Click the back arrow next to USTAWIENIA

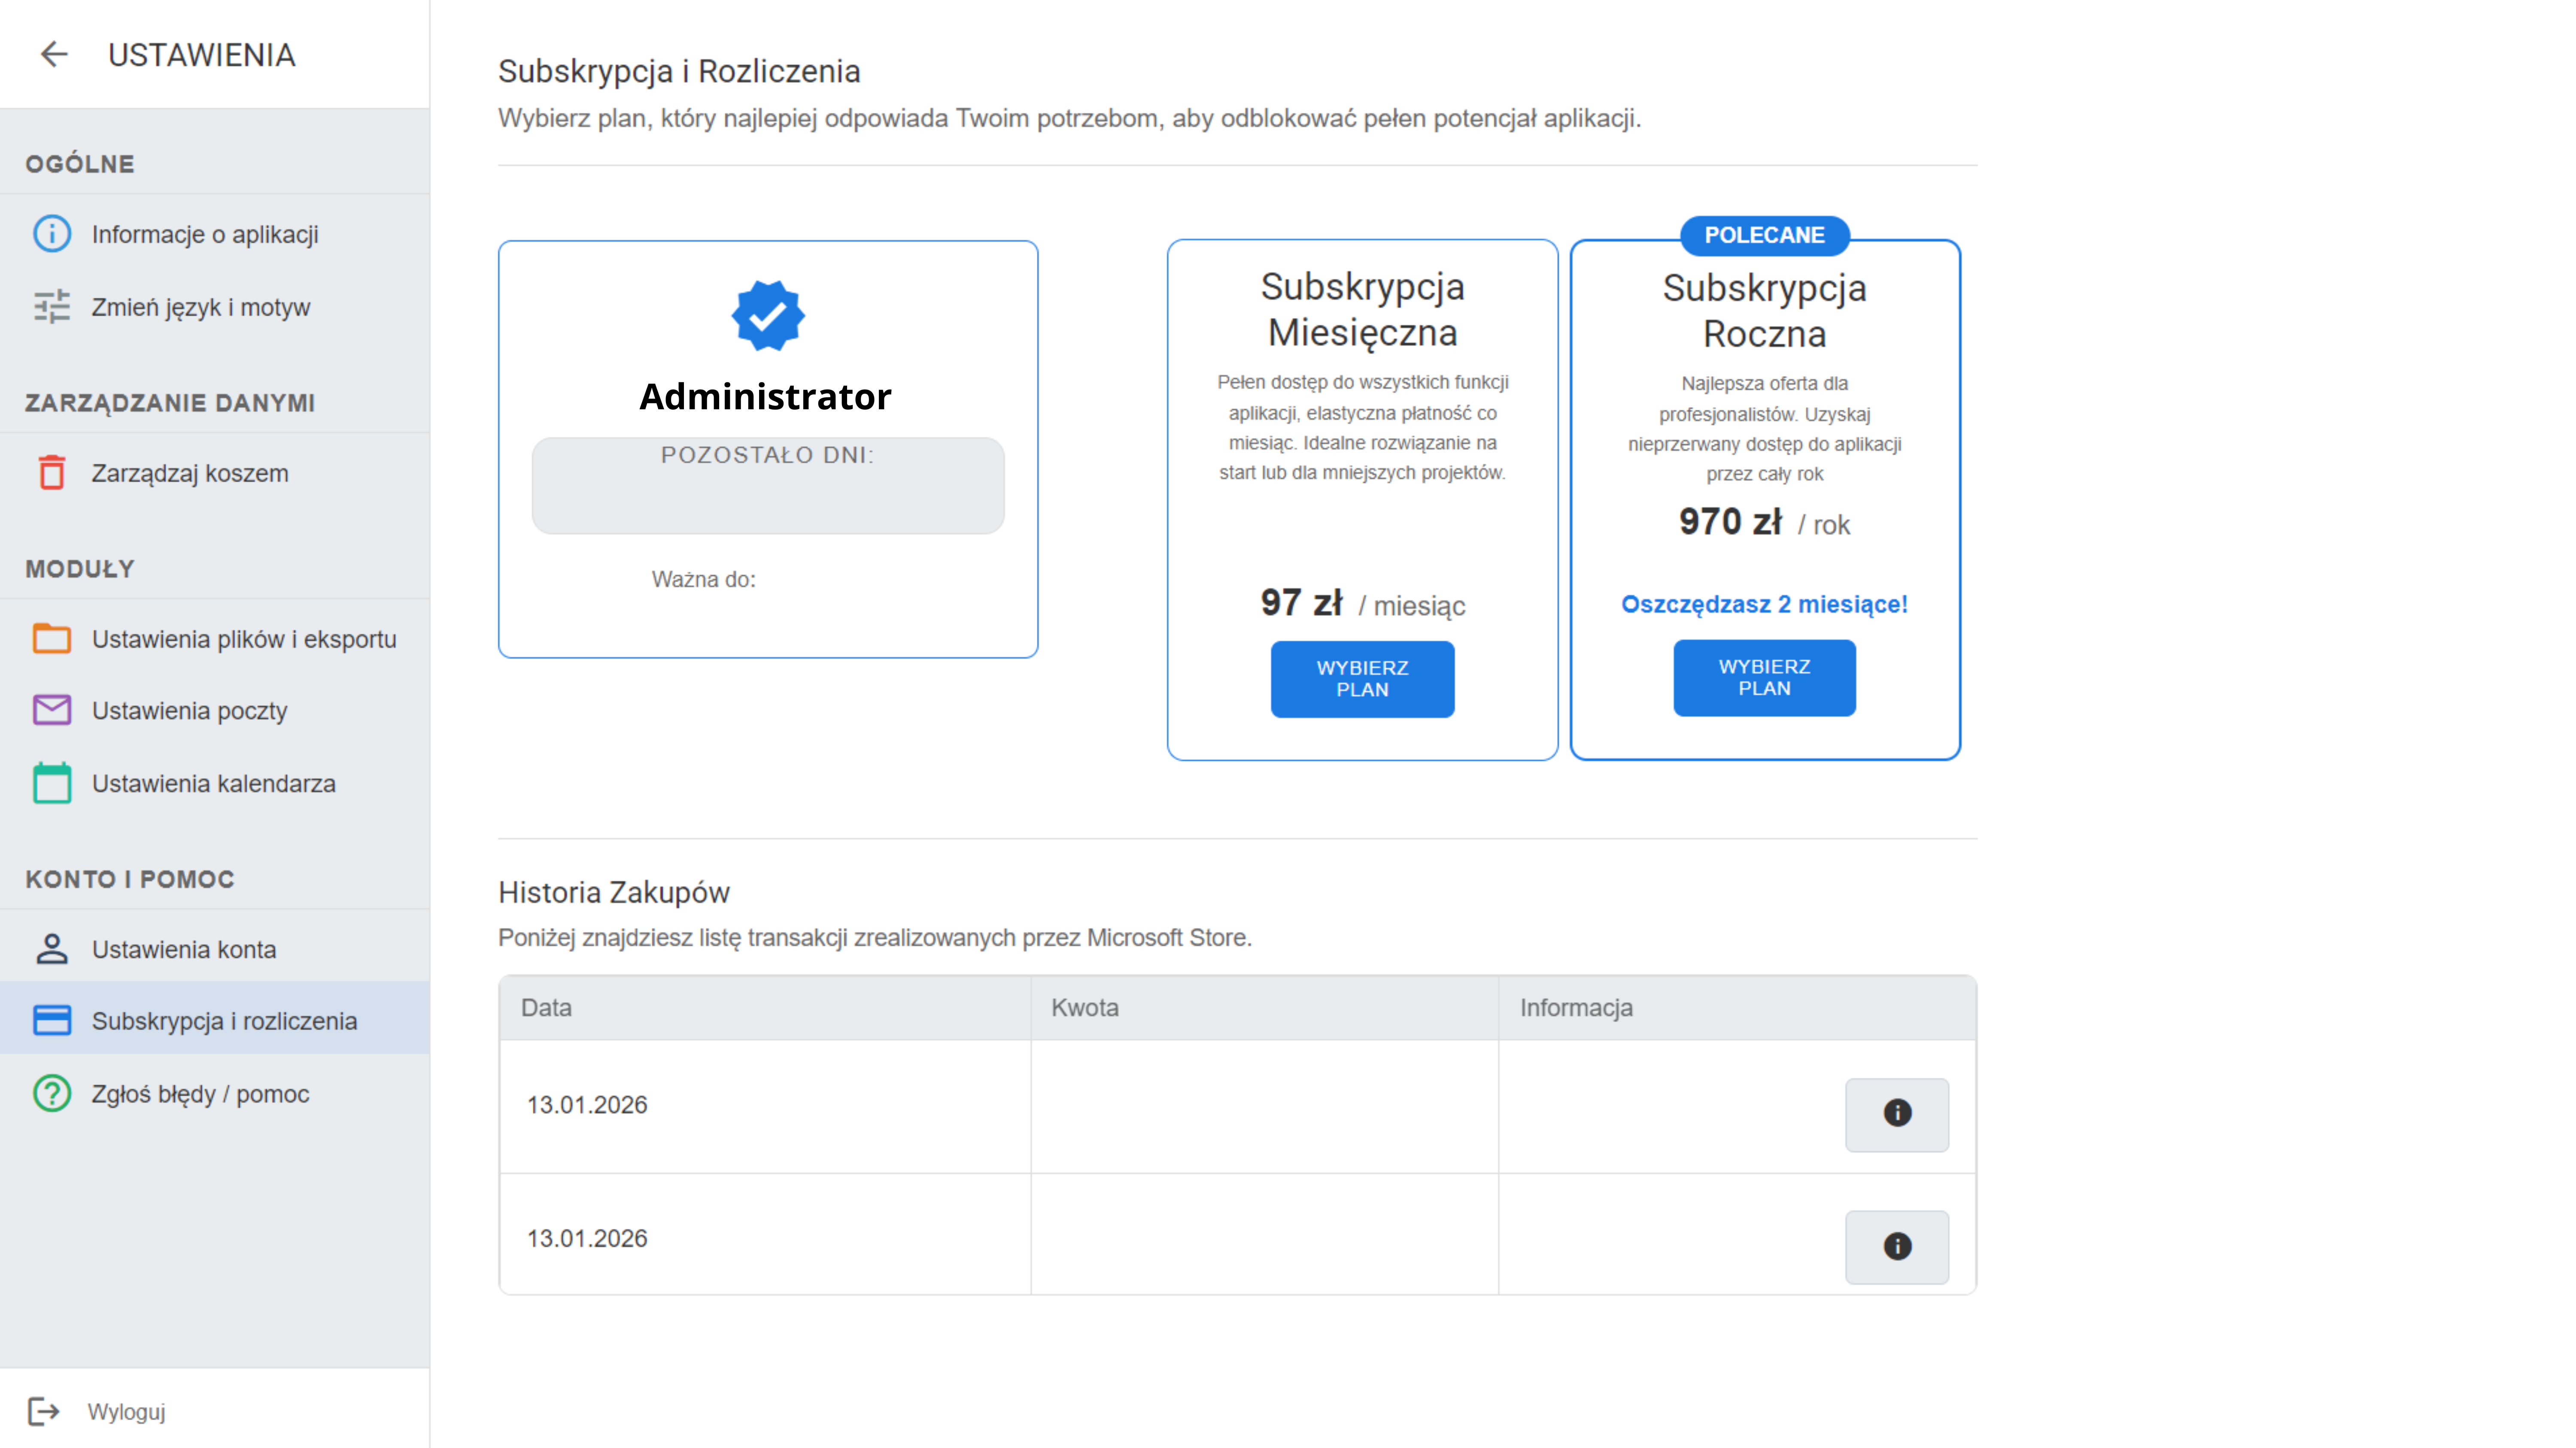coord(54,54)
